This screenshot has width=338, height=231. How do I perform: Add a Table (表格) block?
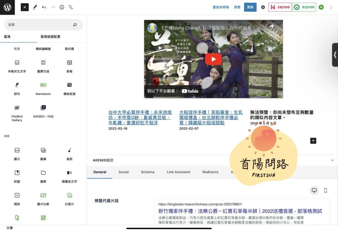point(69,66)
